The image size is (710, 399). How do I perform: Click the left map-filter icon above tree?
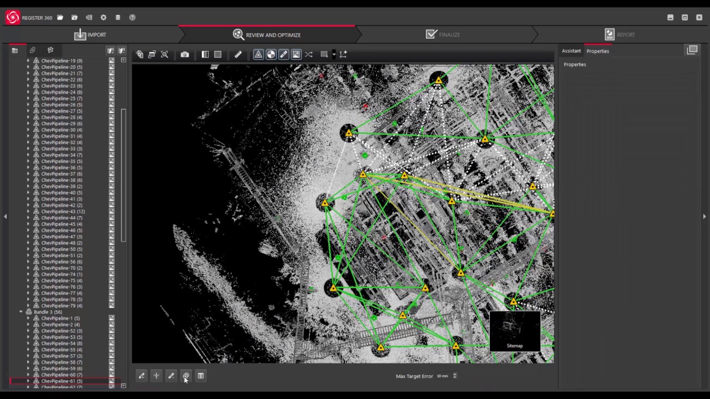click(x=110, y=50)
